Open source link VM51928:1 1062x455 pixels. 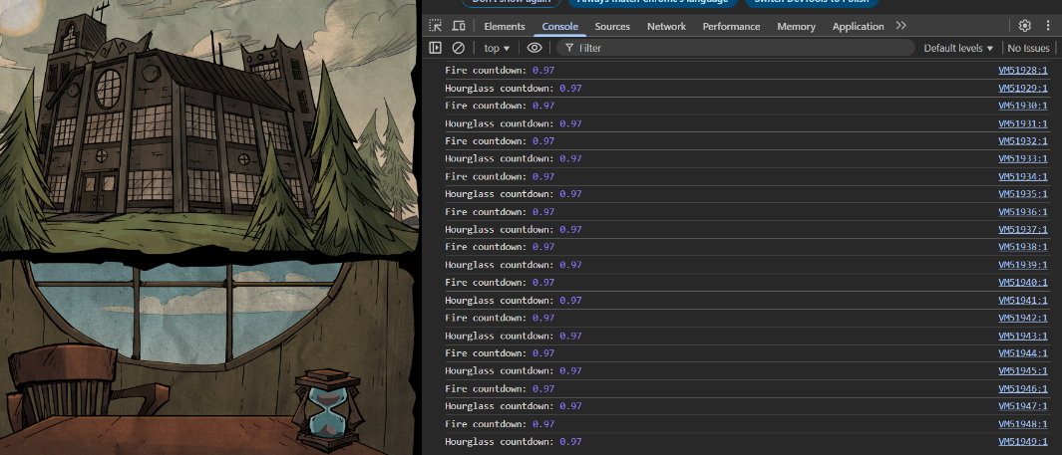[1022, 71]
